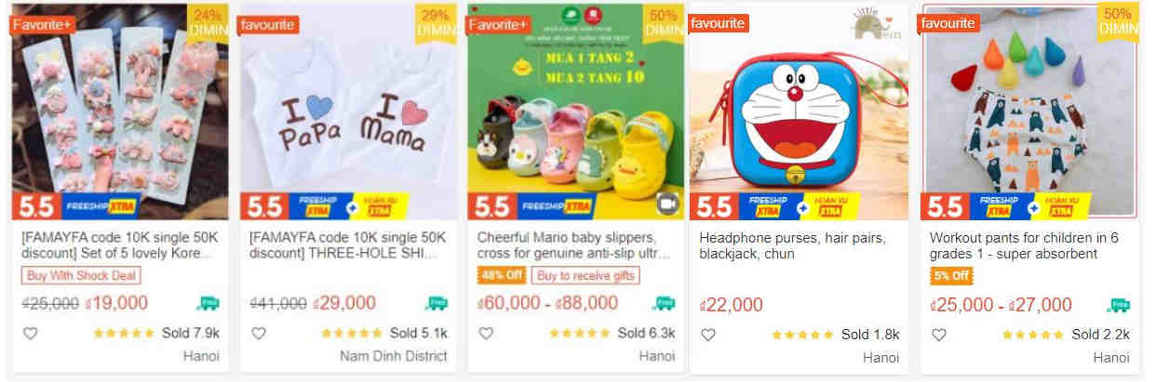Click the star rating of Doraemon purse

tap(803, 335)
